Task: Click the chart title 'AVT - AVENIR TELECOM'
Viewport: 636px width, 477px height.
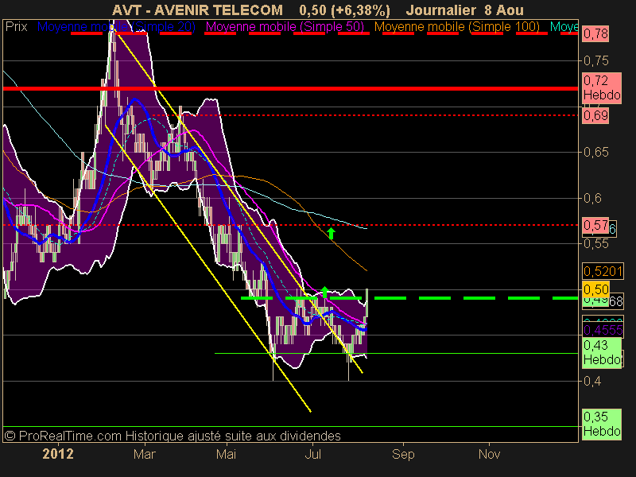Action: (197, 10)
